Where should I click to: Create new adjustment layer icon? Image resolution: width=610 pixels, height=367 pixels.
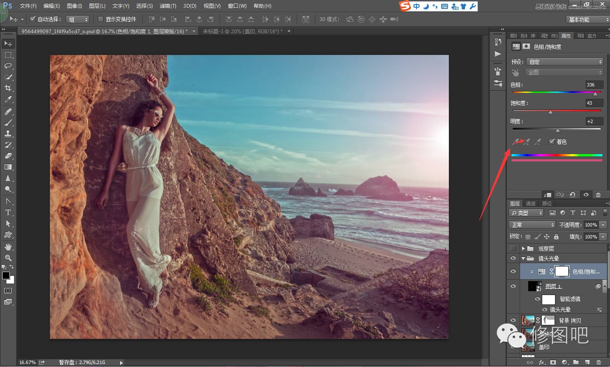point(564,362)
